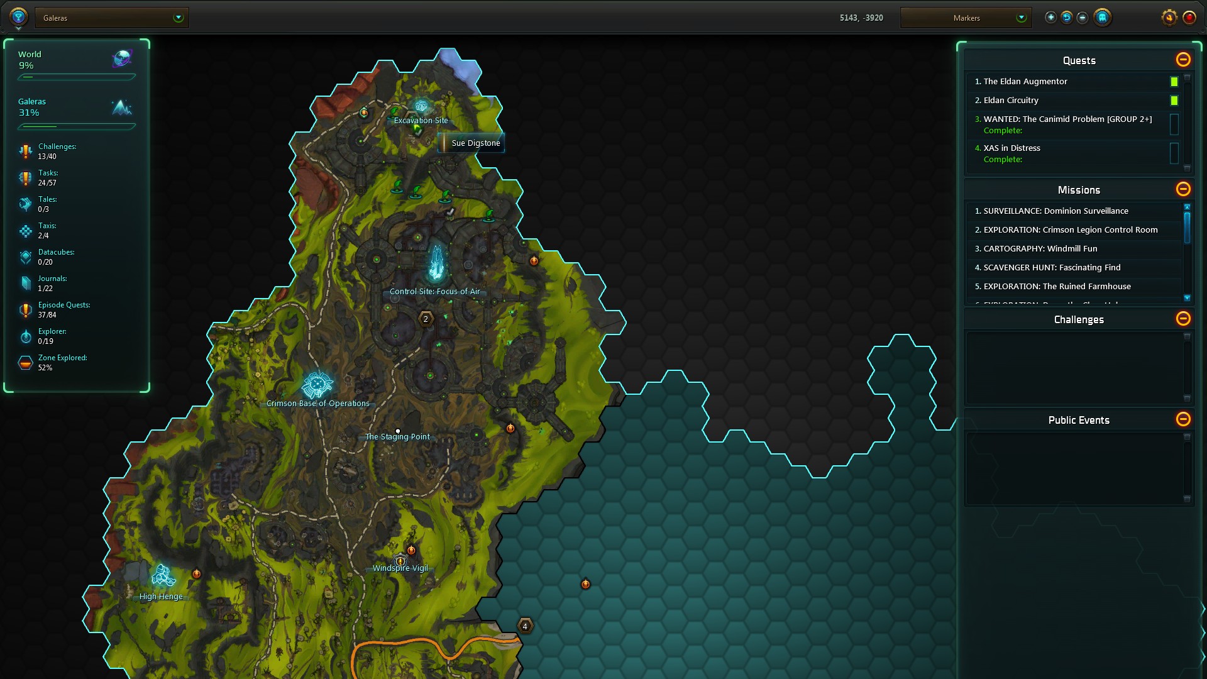
Task: Click the Sue Digstone tooltip label
Action: tap(471, 143)
